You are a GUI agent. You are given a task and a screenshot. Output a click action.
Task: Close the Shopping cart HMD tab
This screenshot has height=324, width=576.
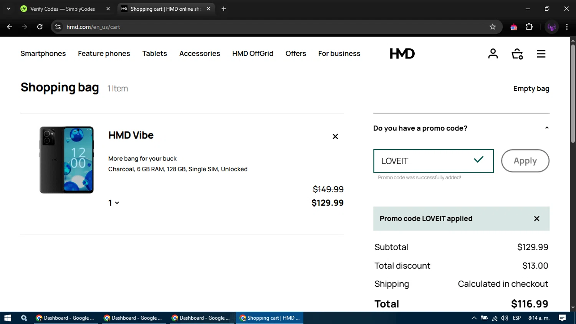click(x=209, y=9)
